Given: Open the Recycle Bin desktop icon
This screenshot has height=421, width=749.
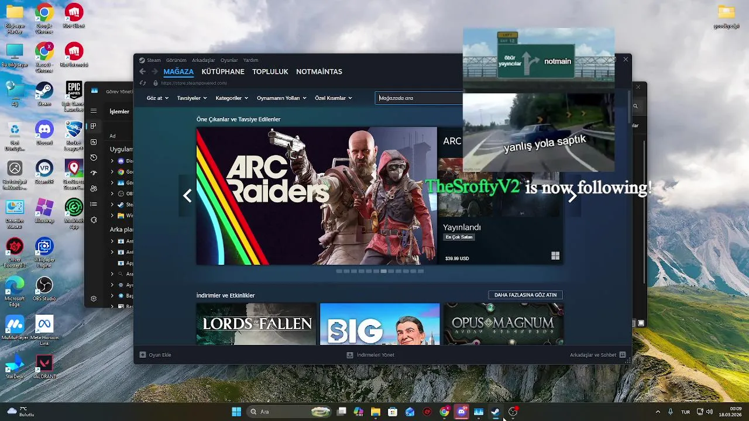Looking at the screenshot, I should point(15,135).
